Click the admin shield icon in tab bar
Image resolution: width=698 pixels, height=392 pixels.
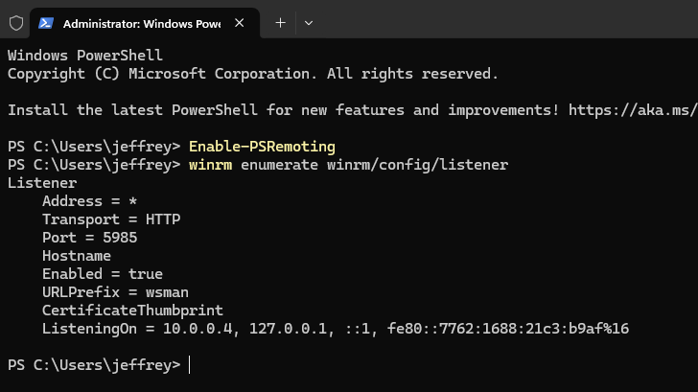16,23
